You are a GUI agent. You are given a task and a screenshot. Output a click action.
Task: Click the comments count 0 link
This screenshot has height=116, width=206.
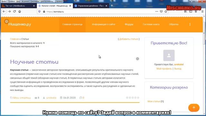[x=83, y=98]
